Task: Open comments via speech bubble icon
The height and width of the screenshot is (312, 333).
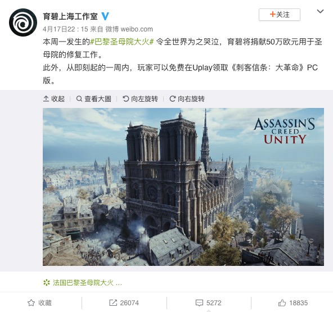Action: (x=199, y=303)
